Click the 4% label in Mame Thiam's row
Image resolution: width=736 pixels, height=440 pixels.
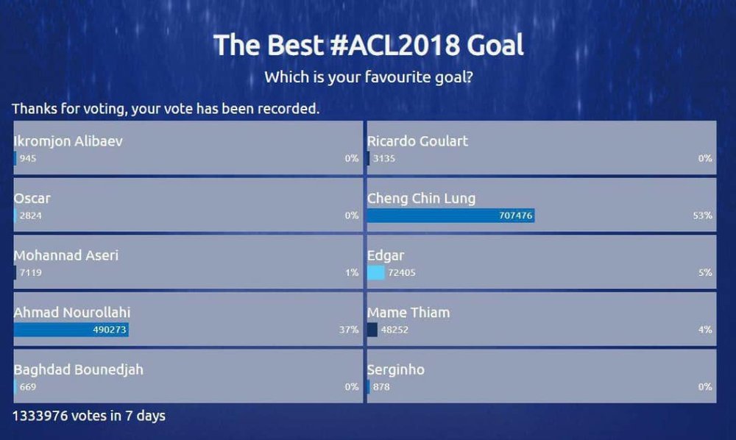[x=705, y=330]
